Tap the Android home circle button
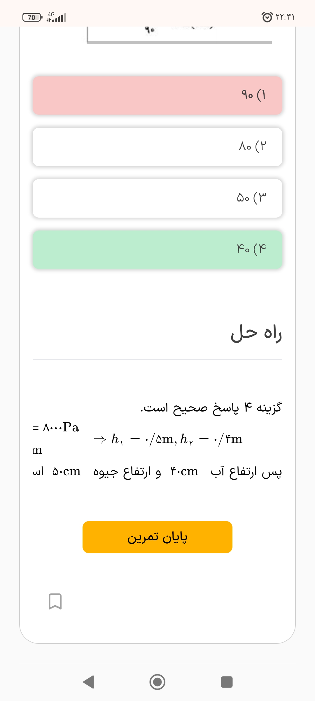Screen dimensions: 315x701 [157, 682]
